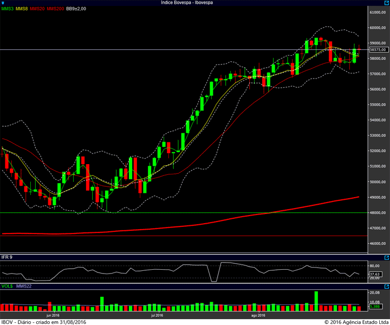Click the Agência Estado copyright text
The height and width of the screenshot is (325, 390).
click(357, 322)
